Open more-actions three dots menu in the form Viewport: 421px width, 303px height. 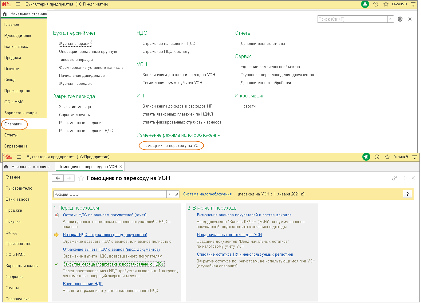point(404,178)
